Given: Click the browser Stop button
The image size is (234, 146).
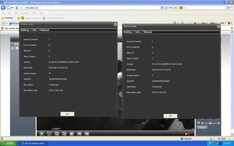Looking at the screenshot, I should click(x=176, y=8).
